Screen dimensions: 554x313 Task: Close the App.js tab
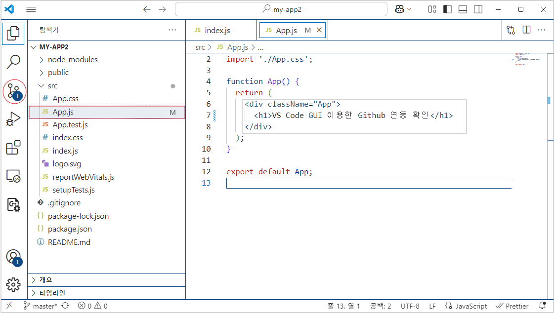319,30
